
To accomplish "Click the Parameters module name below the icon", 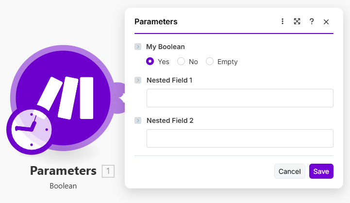I will [63, 171].
